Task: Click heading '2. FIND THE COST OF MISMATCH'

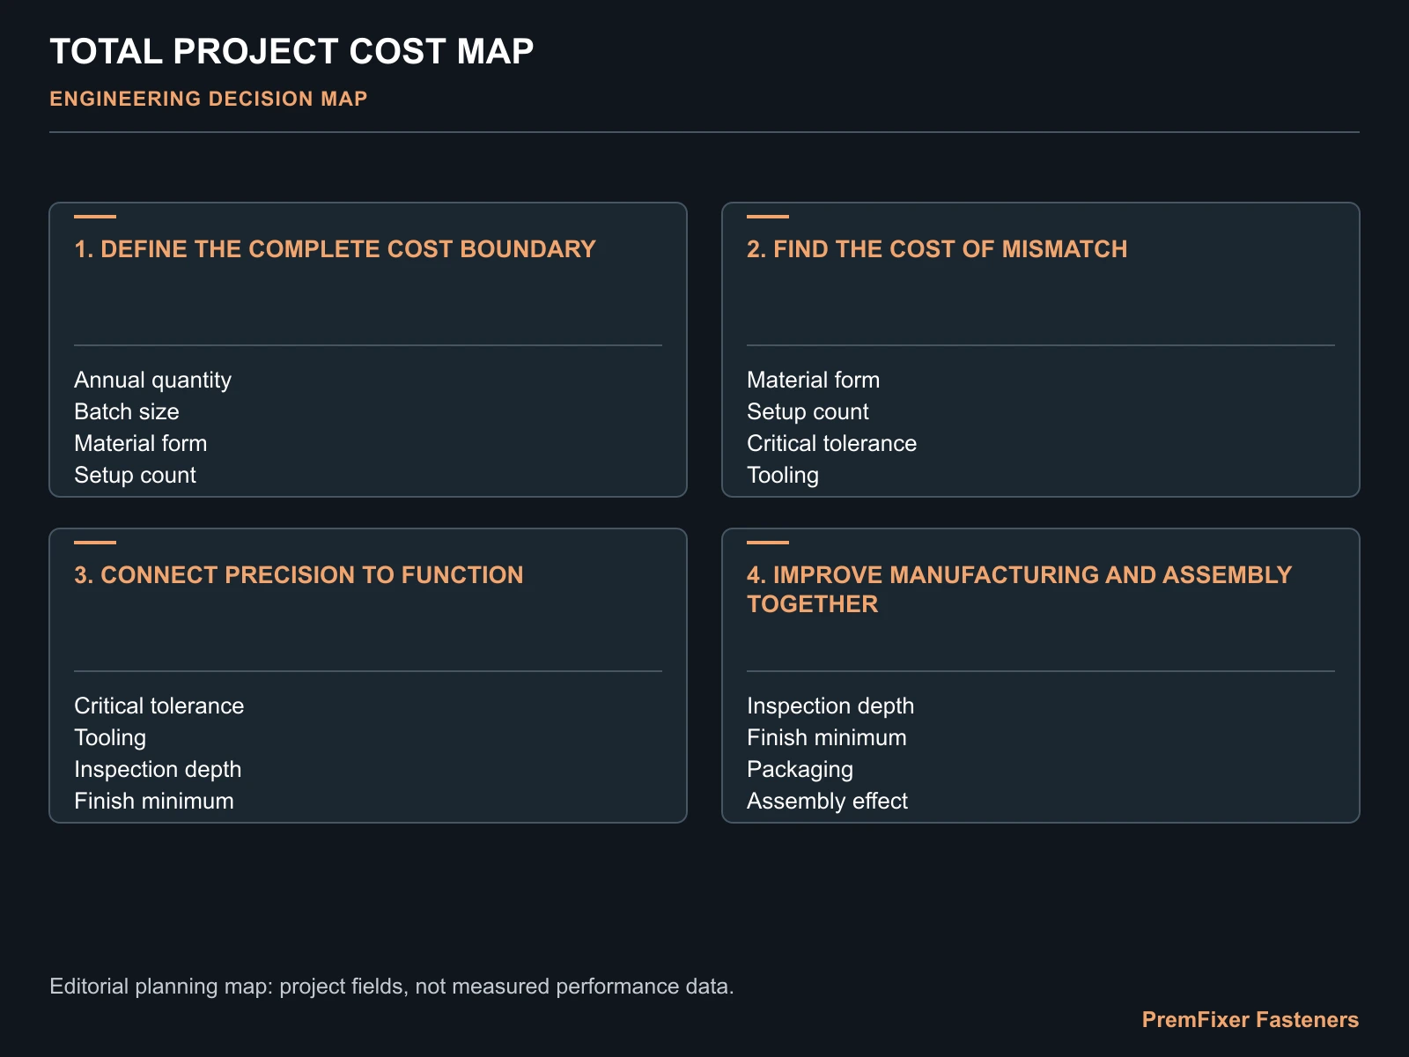Action: point(937,249)
